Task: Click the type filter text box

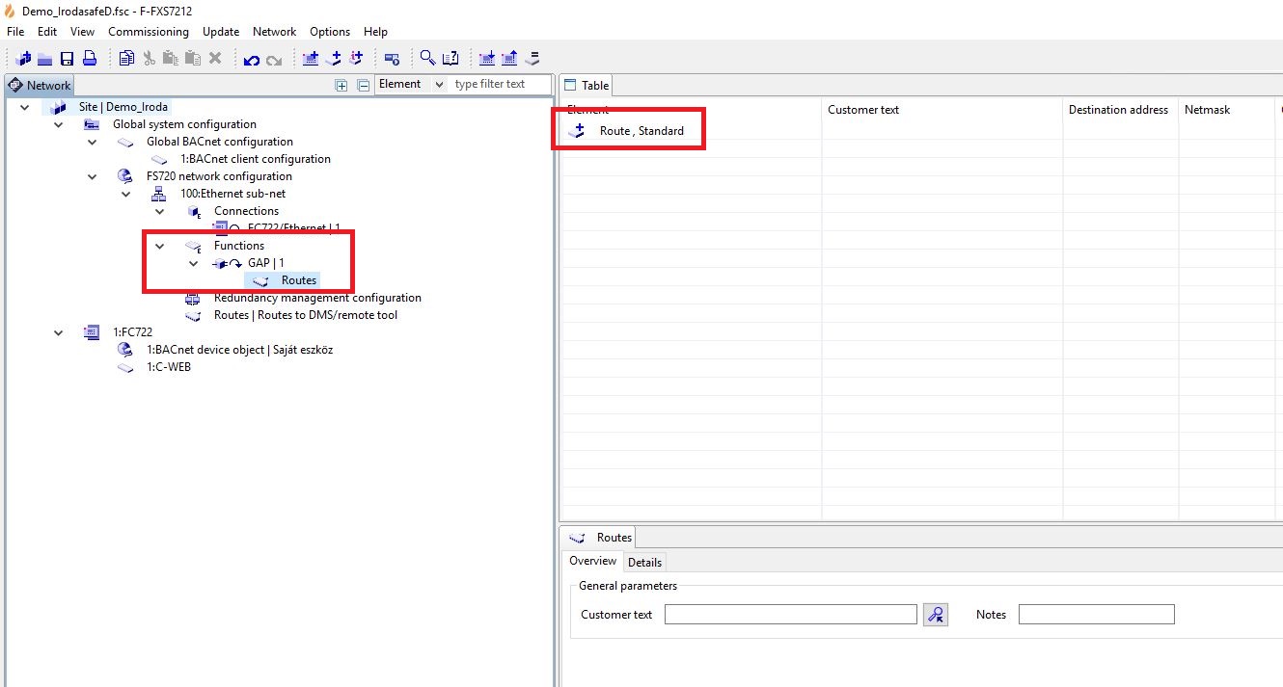Action: click(x=499, y=84)
